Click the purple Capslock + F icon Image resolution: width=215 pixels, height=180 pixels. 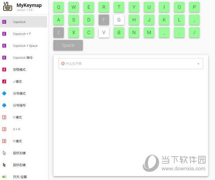coord(4,34)
